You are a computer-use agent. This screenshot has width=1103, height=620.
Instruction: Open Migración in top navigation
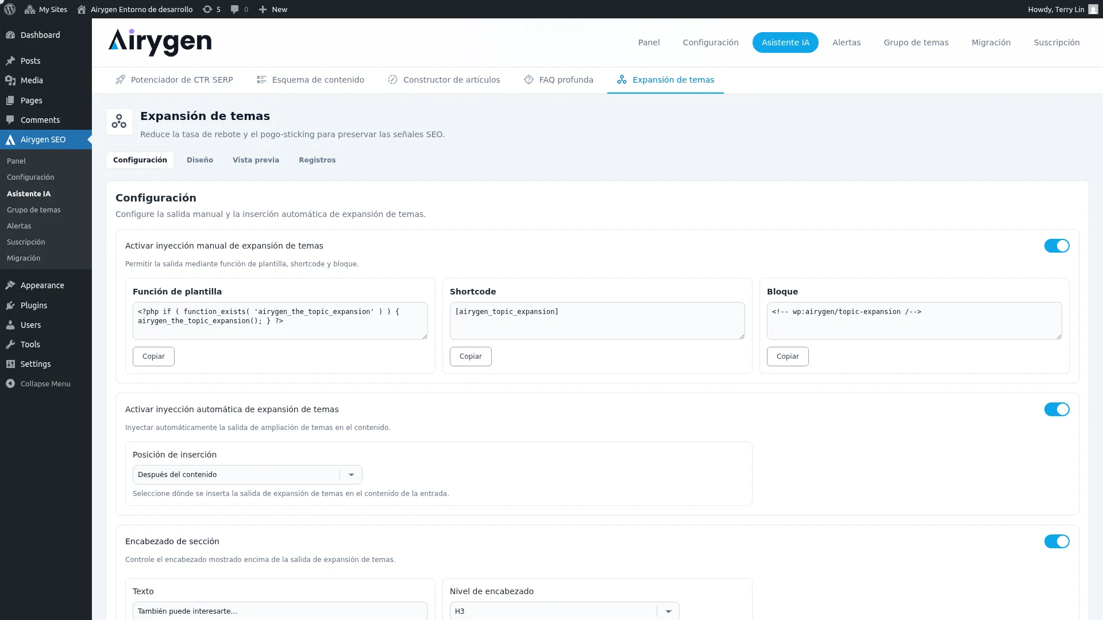click(990, 42)
